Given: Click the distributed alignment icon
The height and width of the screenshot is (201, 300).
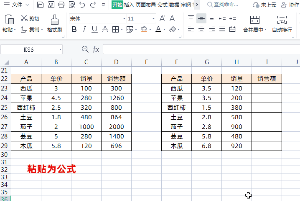Looking at the screenshot, I should click(x=233, y=29).
